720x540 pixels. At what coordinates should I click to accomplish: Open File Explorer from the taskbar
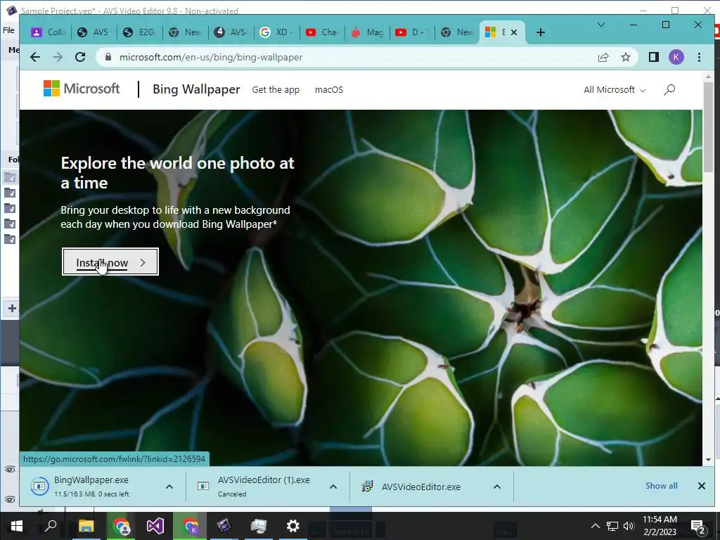pos(86,526)
